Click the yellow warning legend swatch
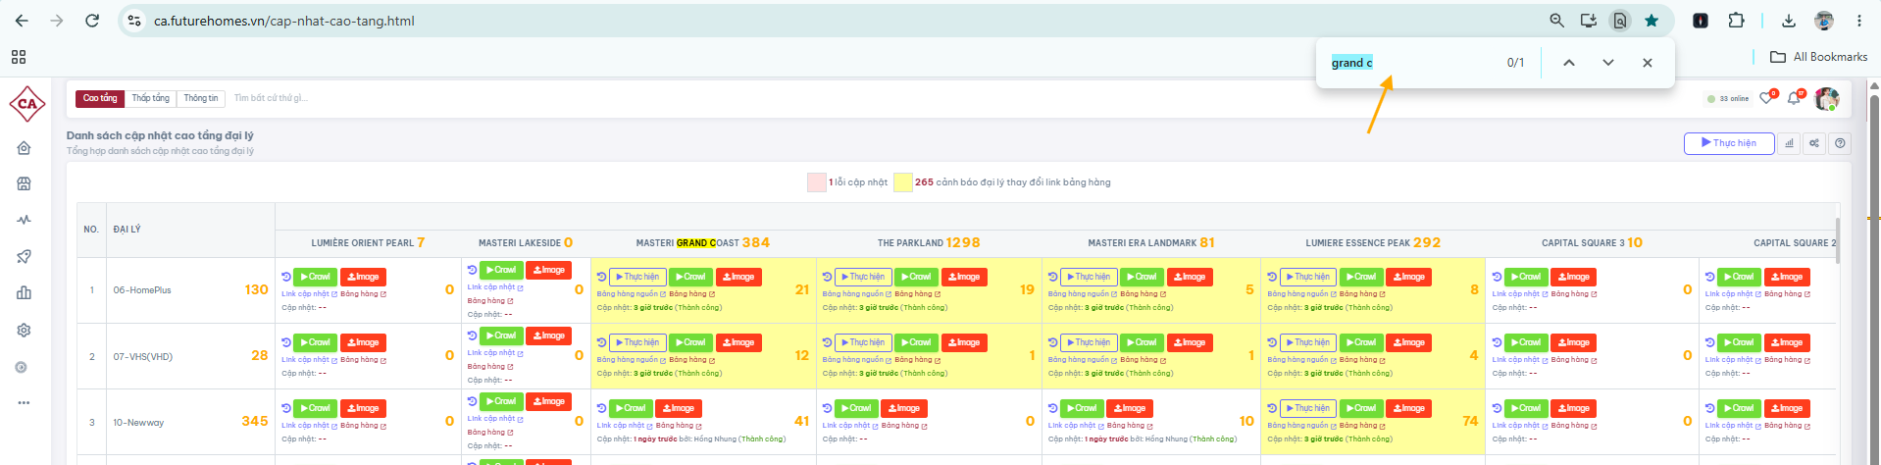The height and width of the screenshot is (465, 1881). pos(902,182)
